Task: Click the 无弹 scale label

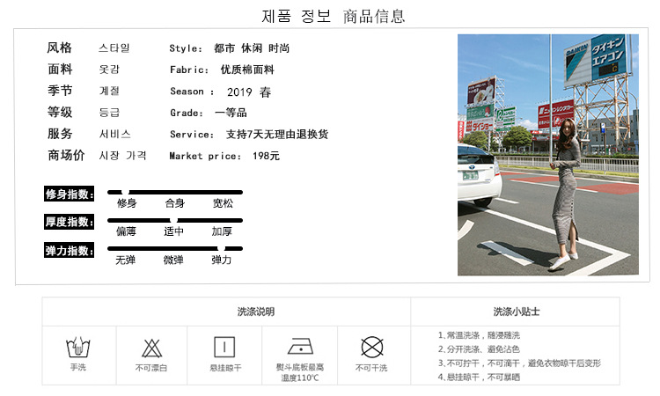Action: click(126, 260)
